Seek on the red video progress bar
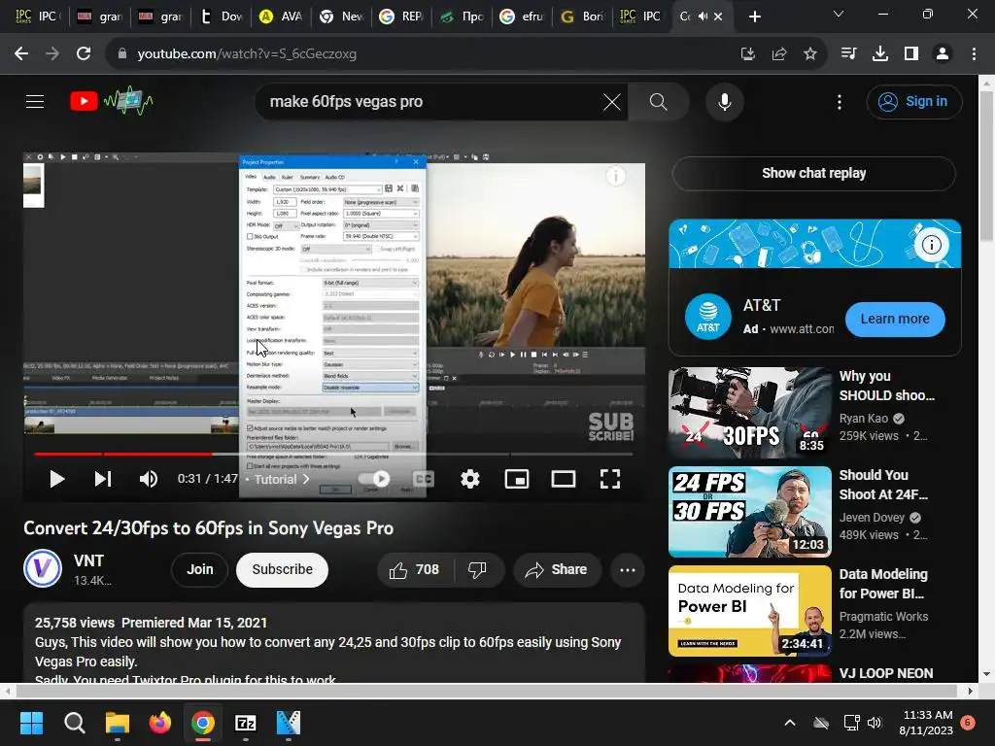This screenshot has height=746, width=995. pos(333,455)
